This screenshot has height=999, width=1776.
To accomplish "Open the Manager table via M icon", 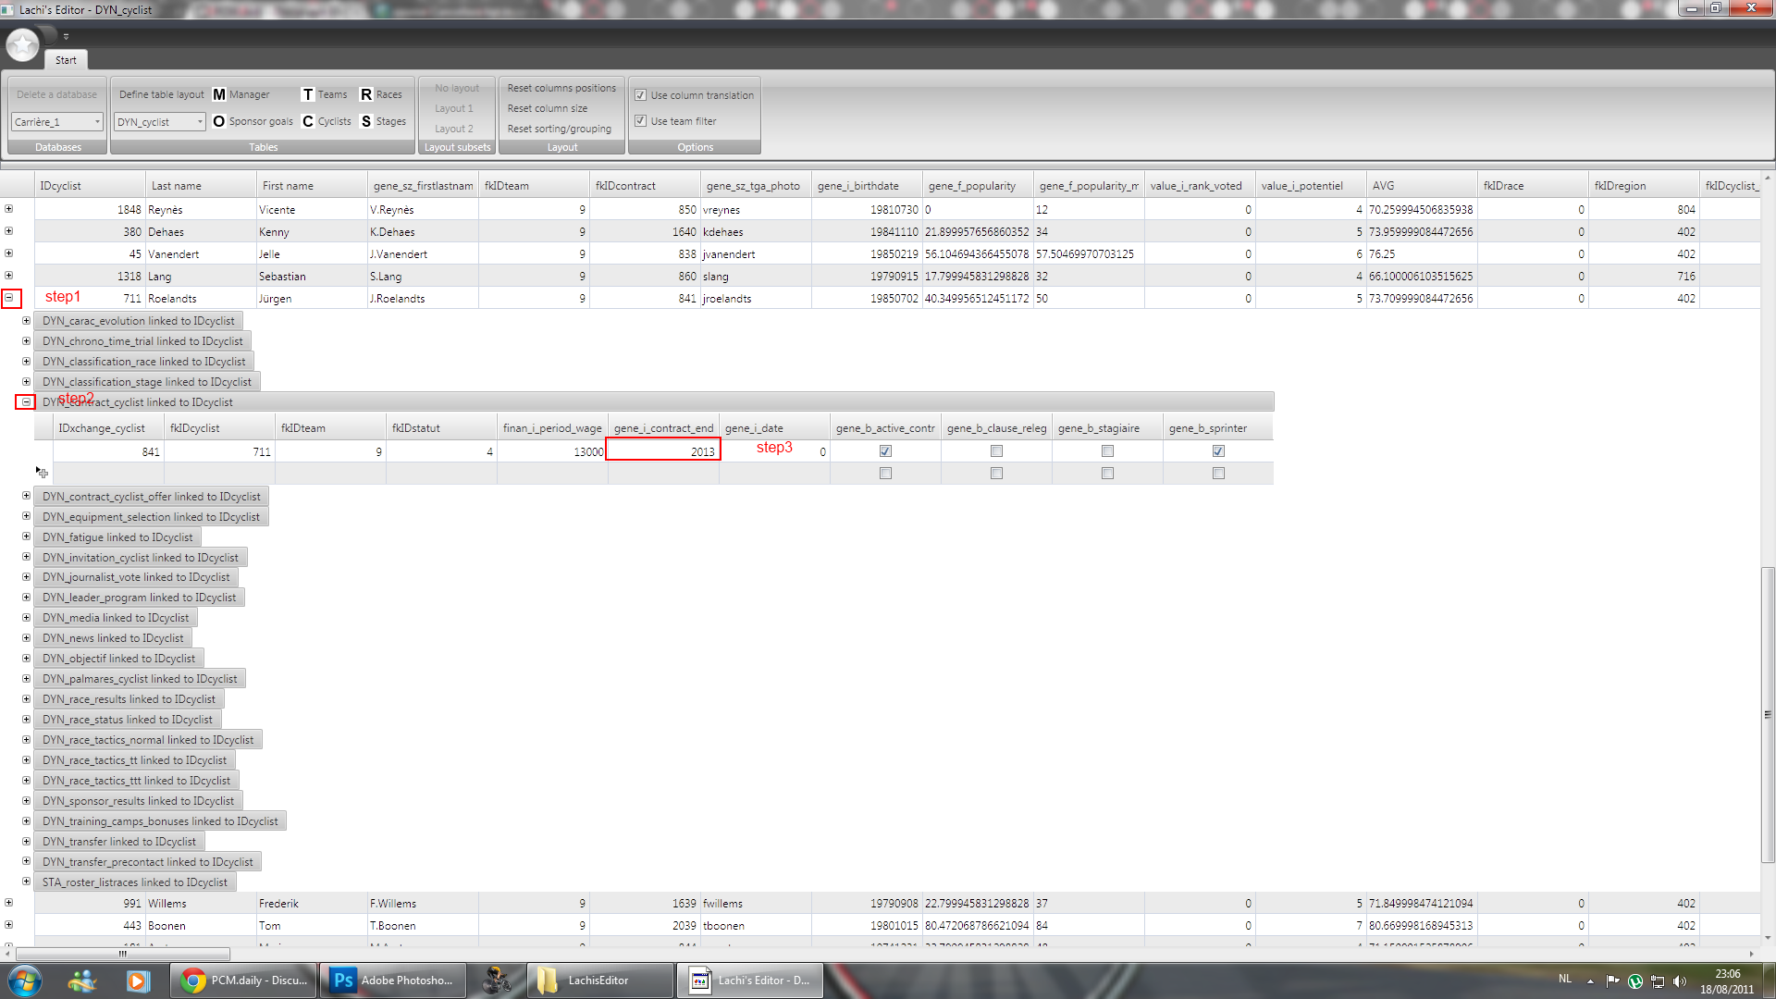I will point(219,94).
